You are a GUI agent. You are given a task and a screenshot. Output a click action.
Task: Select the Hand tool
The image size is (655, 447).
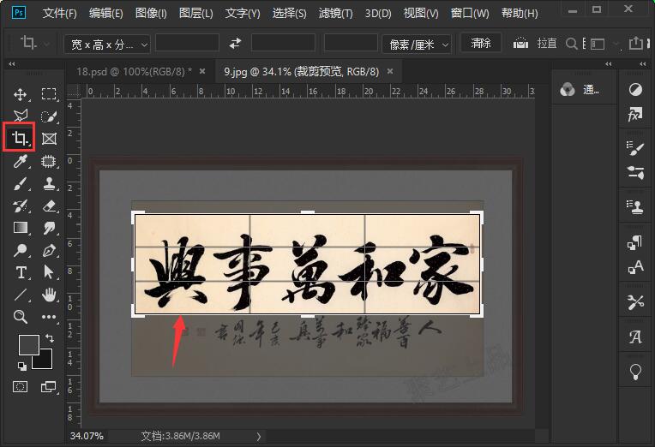(x=49, y=295)
